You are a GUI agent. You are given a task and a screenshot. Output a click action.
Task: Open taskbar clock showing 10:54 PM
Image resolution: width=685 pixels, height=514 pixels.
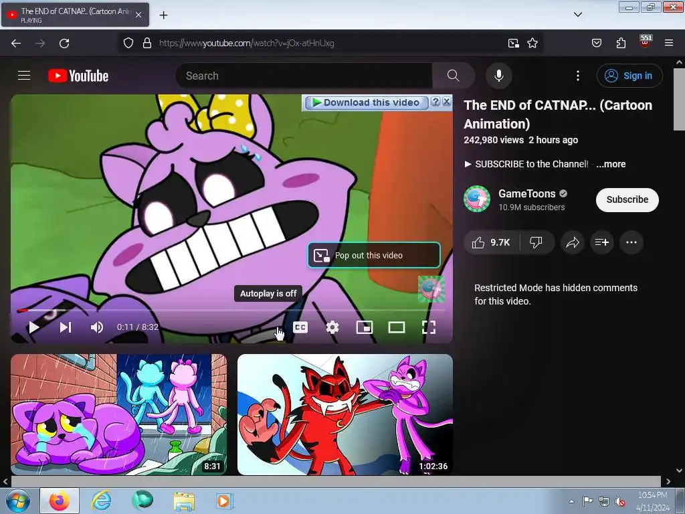pos(653,501)
